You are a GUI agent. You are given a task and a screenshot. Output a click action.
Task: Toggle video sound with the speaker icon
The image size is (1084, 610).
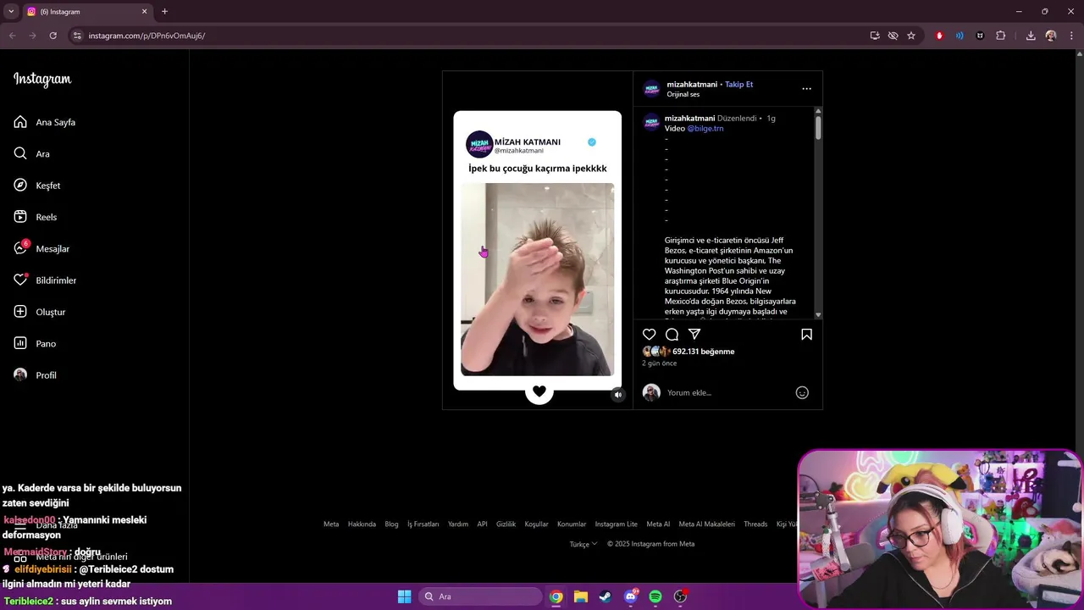(617, 395)
